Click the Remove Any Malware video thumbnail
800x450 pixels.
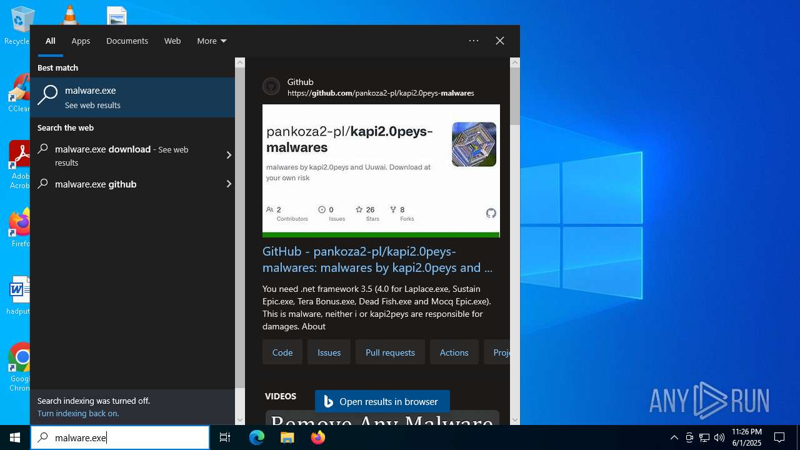point(382,418)
